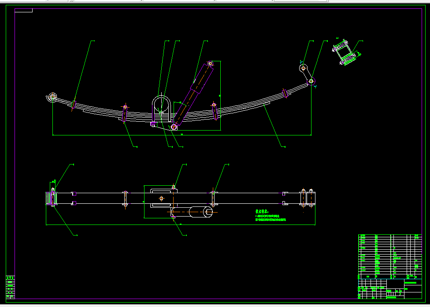The width and height of the screenshot is (430, 307).
Task: Select the left spring eye in the side view
Action: [x=53, y=97]
